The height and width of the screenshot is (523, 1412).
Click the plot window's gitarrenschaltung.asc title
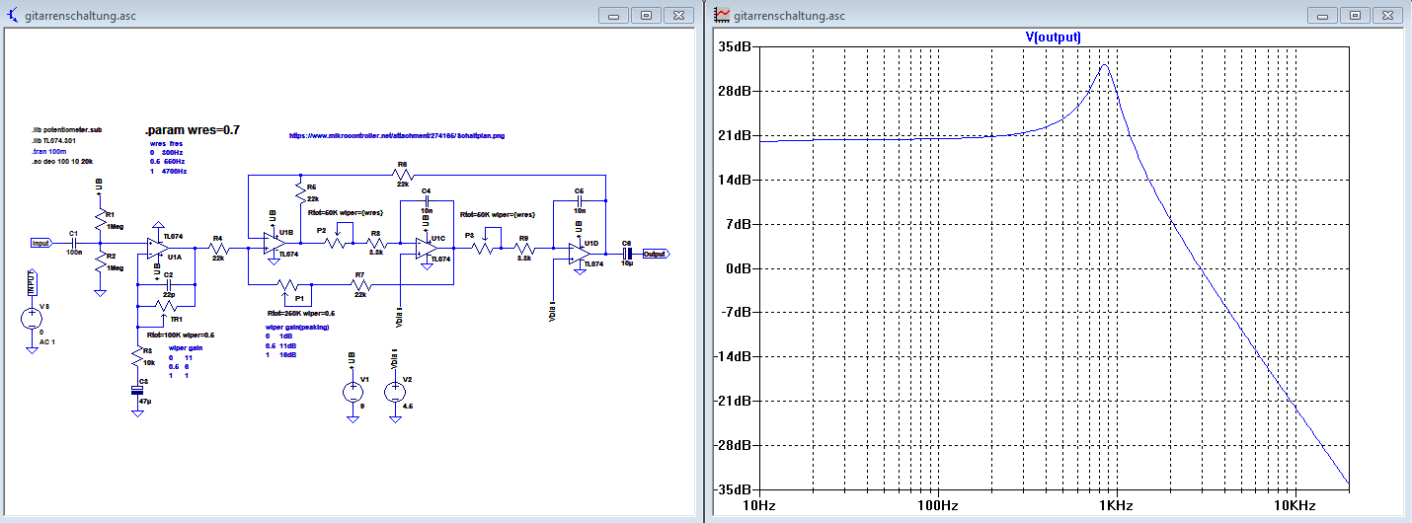point(790,16)
